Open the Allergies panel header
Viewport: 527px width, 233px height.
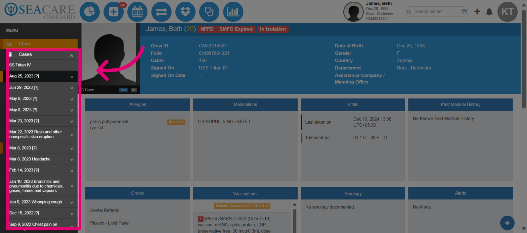pyautogui.click(x=138, y=105)
